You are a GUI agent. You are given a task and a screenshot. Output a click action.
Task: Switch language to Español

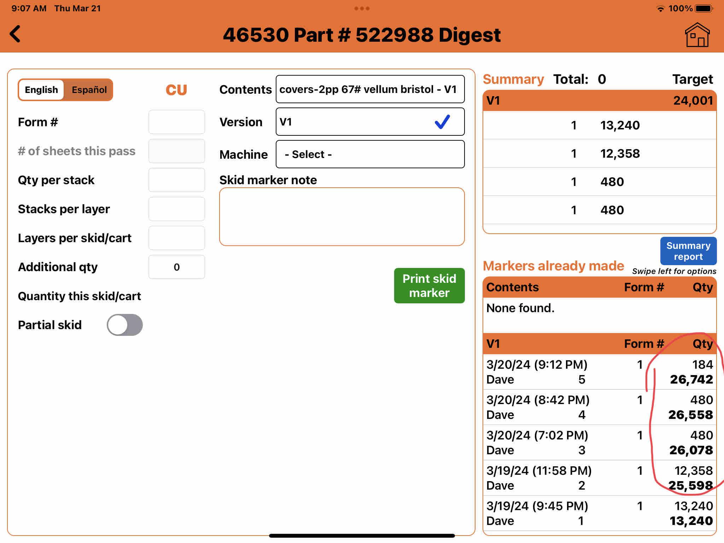[x=89, y=90]
